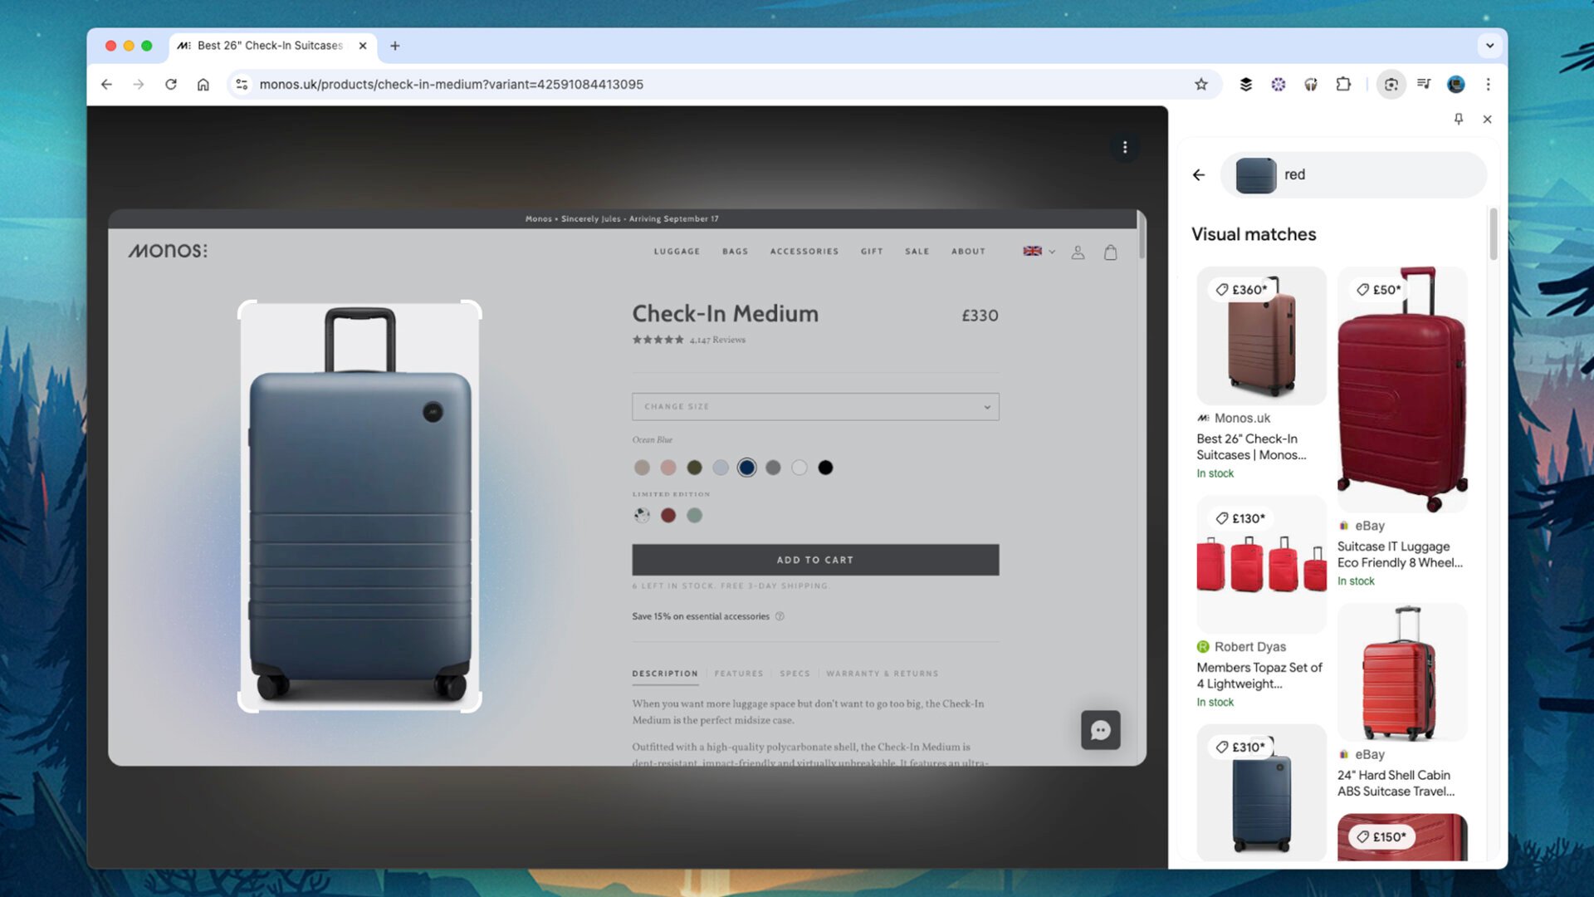Viewport: 1594px width, 897px height.
Task: Click the Monos account/profile icon
Action: 1078,251
